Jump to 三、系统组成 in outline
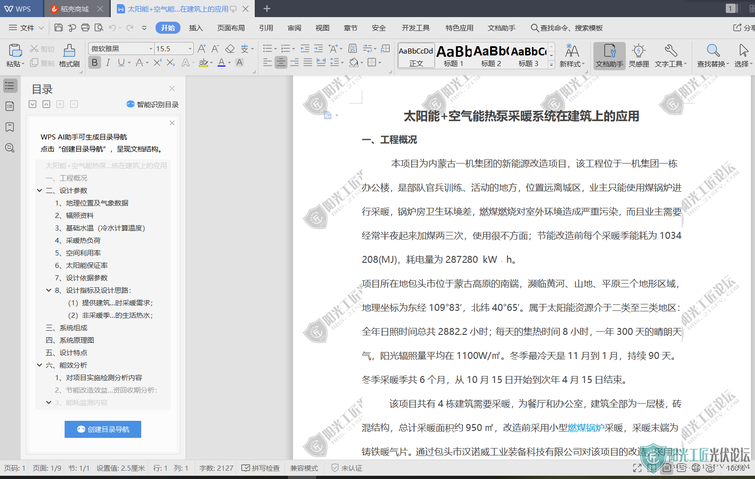Viewport: 755px width, 479px height. click(x=66, y=327)
